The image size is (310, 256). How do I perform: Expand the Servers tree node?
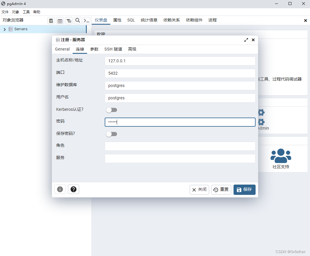tap(5, 29)
